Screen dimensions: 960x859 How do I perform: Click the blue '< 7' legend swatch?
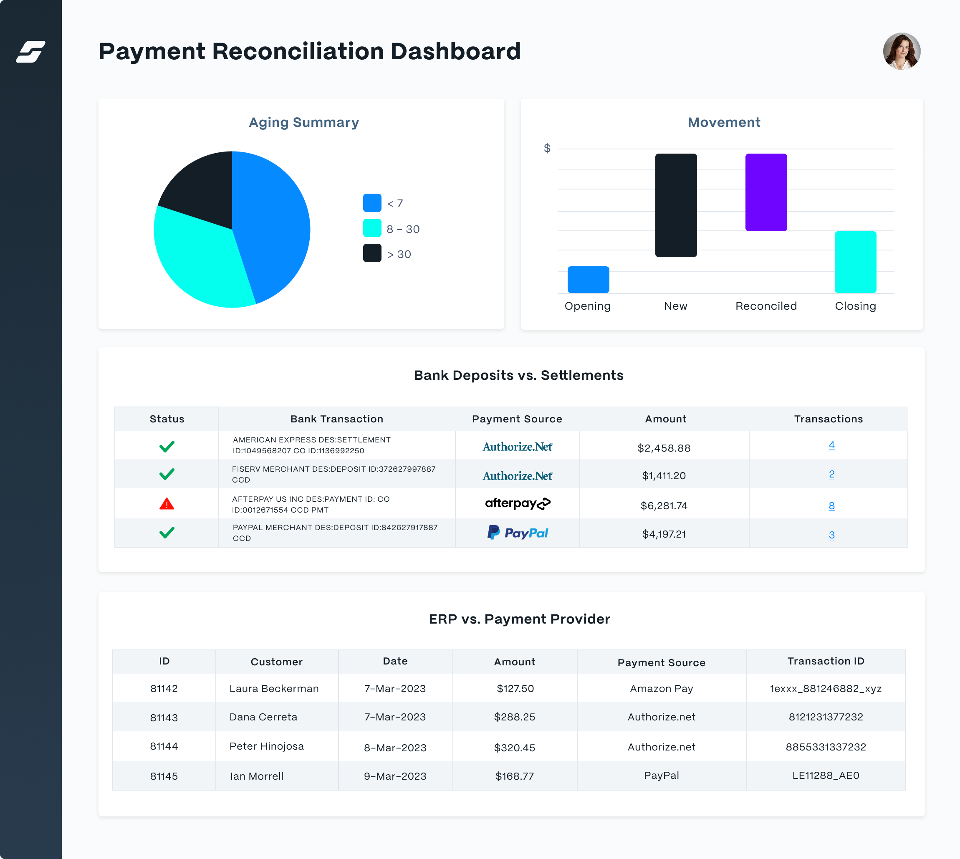click(372, 203)
